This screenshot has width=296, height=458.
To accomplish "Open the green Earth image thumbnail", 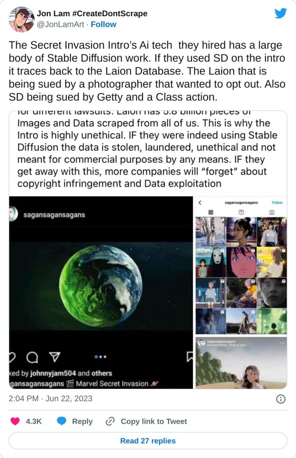I will coord(101,286).
